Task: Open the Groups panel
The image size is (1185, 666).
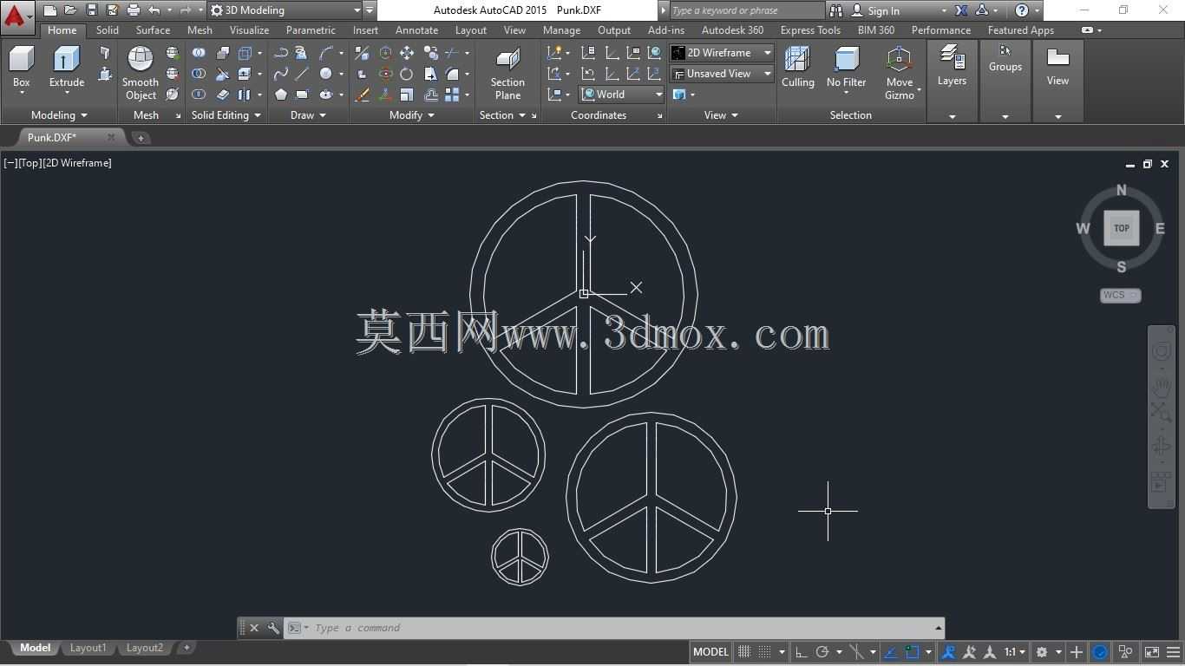Action: (1005, 59)
